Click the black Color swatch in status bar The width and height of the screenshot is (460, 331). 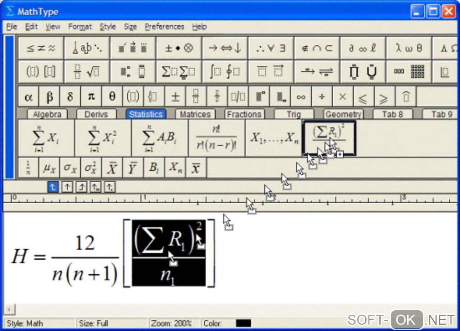[x=244, y=323]
